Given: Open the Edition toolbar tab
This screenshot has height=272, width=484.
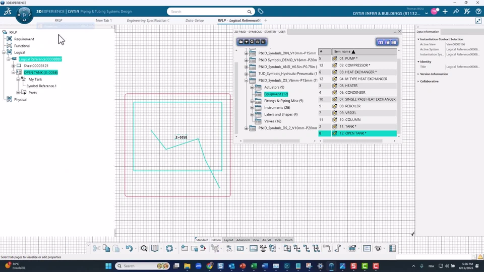Looking at the screenshot, I should (x=216, y=240).
